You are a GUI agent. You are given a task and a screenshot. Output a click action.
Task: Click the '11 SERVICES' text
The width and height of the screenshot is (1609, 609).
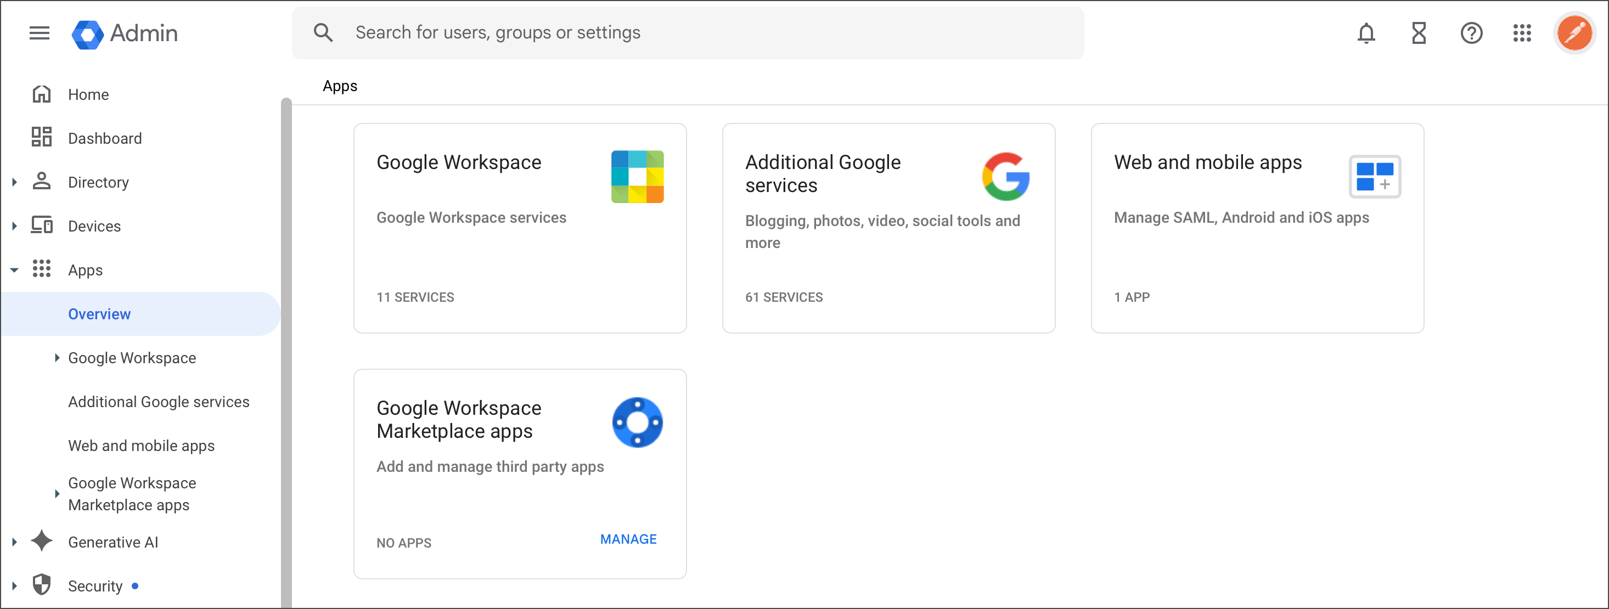415,297
